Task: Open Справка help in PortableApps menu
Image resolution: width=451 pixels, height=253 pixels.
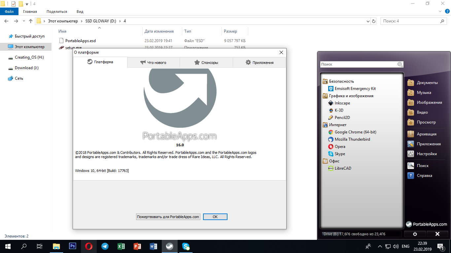Action: click(x=420, y=176)
